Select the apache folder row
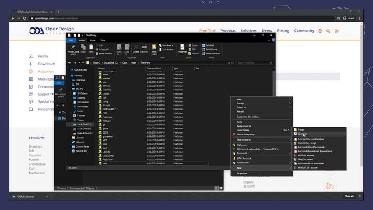This screenshot has height=210, width=373. pos(153,78)
